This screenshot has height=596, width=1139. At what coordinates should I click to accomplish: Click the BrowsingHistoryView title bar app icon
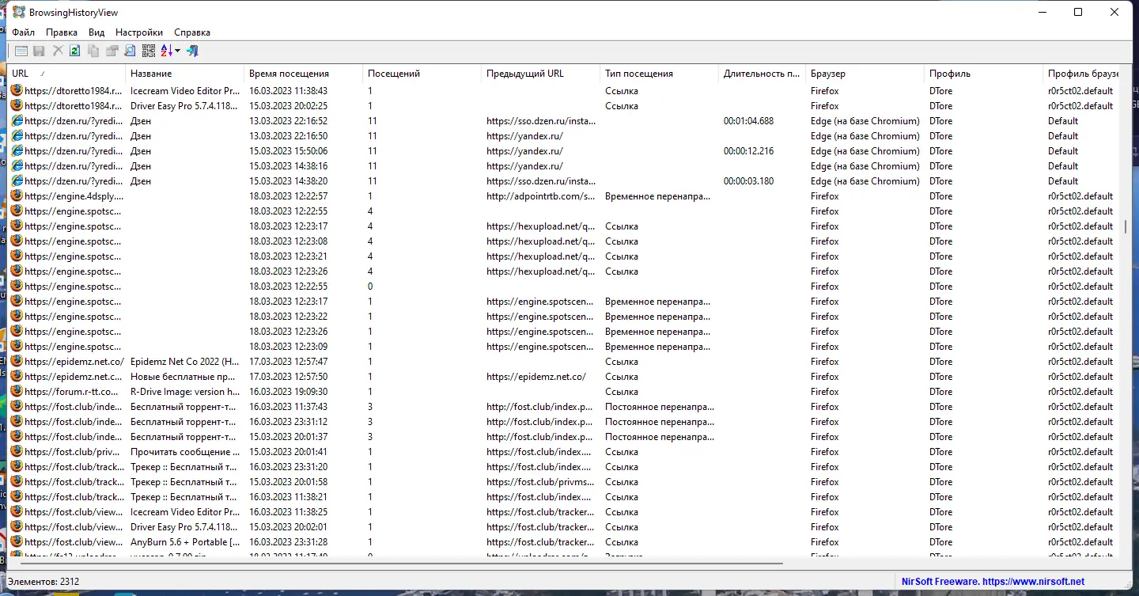[19, 12]
